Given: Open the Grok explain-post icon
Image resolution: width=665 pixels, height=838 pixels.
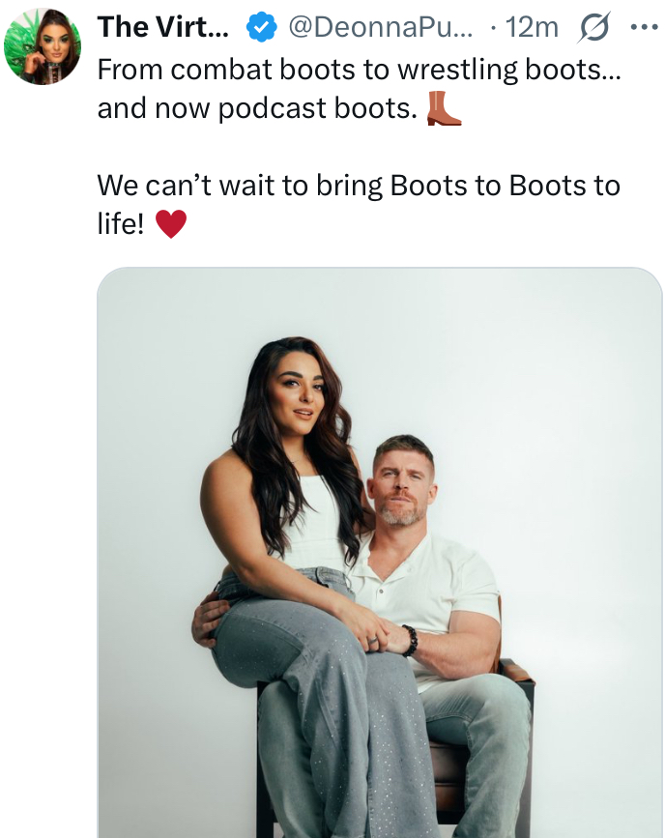Looking at the screenshot, I should (x=593, y=27).
